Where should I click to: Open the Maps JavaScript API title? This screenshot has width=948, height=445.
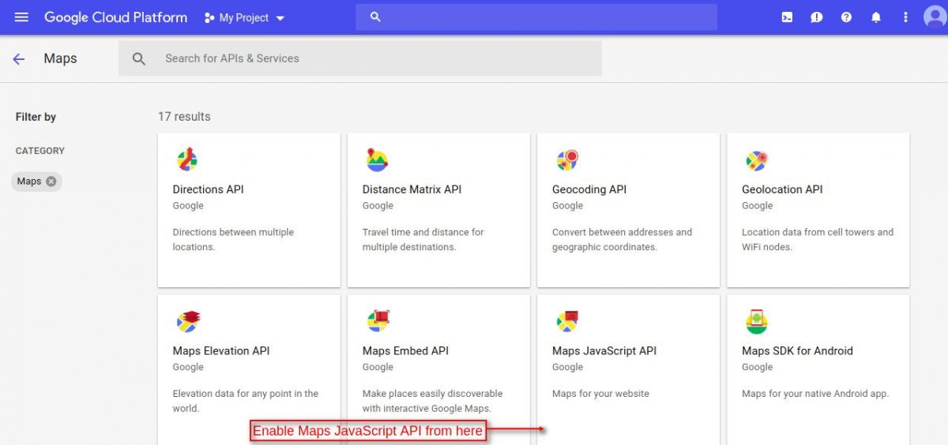click(604, 351)
